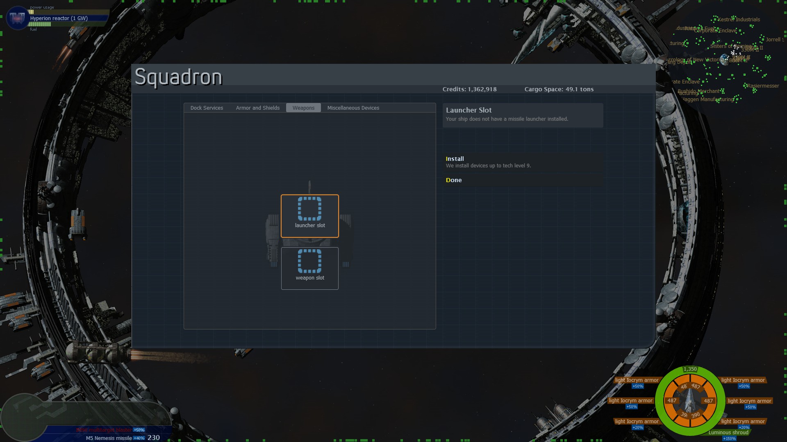This screenshot has height=442, width=787.
Task: Click the missile count 230
Action: pyautogui.click(x=154, y=437)
